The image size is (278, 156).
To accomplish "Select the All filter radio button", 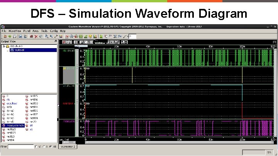I will (x=51, y=147).
